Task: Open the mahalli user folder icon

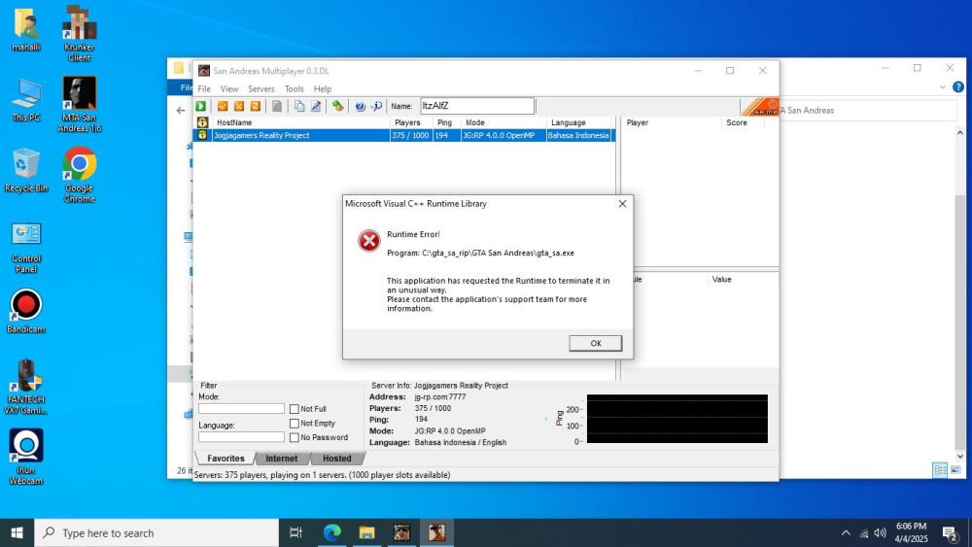Action: click(x=26, y=29)
